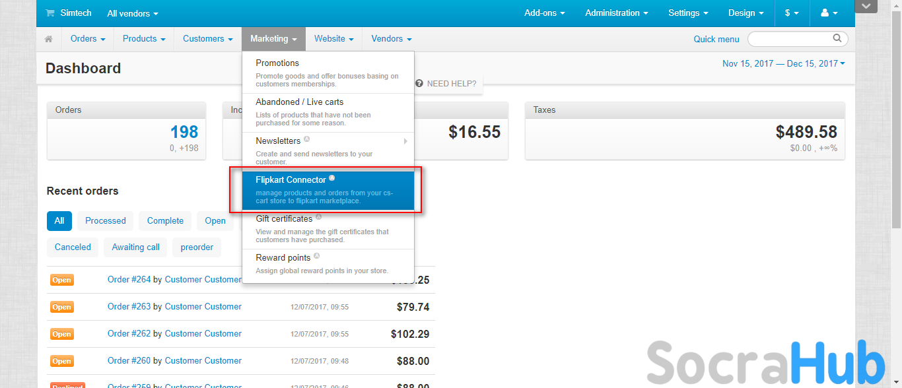Click the badge icon next to Reward points
This screenshot has height=388, width=902.
316,256
